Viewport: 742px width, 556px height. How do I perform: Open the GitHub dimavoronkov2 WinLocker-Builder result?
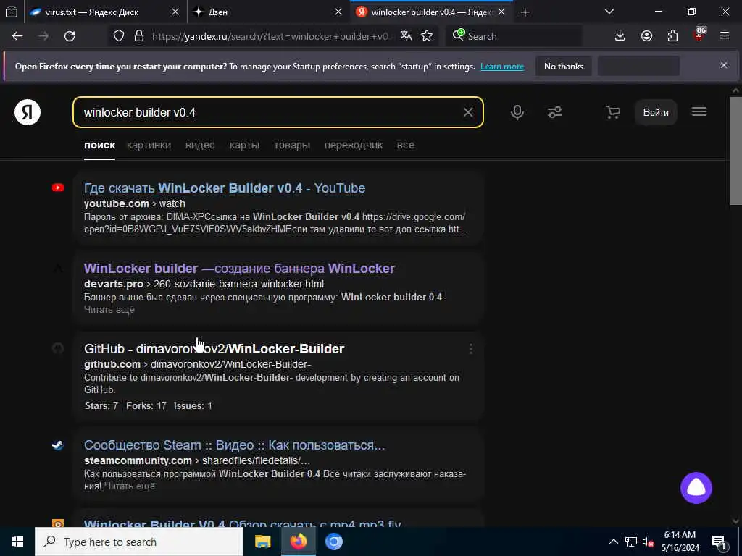tap(214, 349)
